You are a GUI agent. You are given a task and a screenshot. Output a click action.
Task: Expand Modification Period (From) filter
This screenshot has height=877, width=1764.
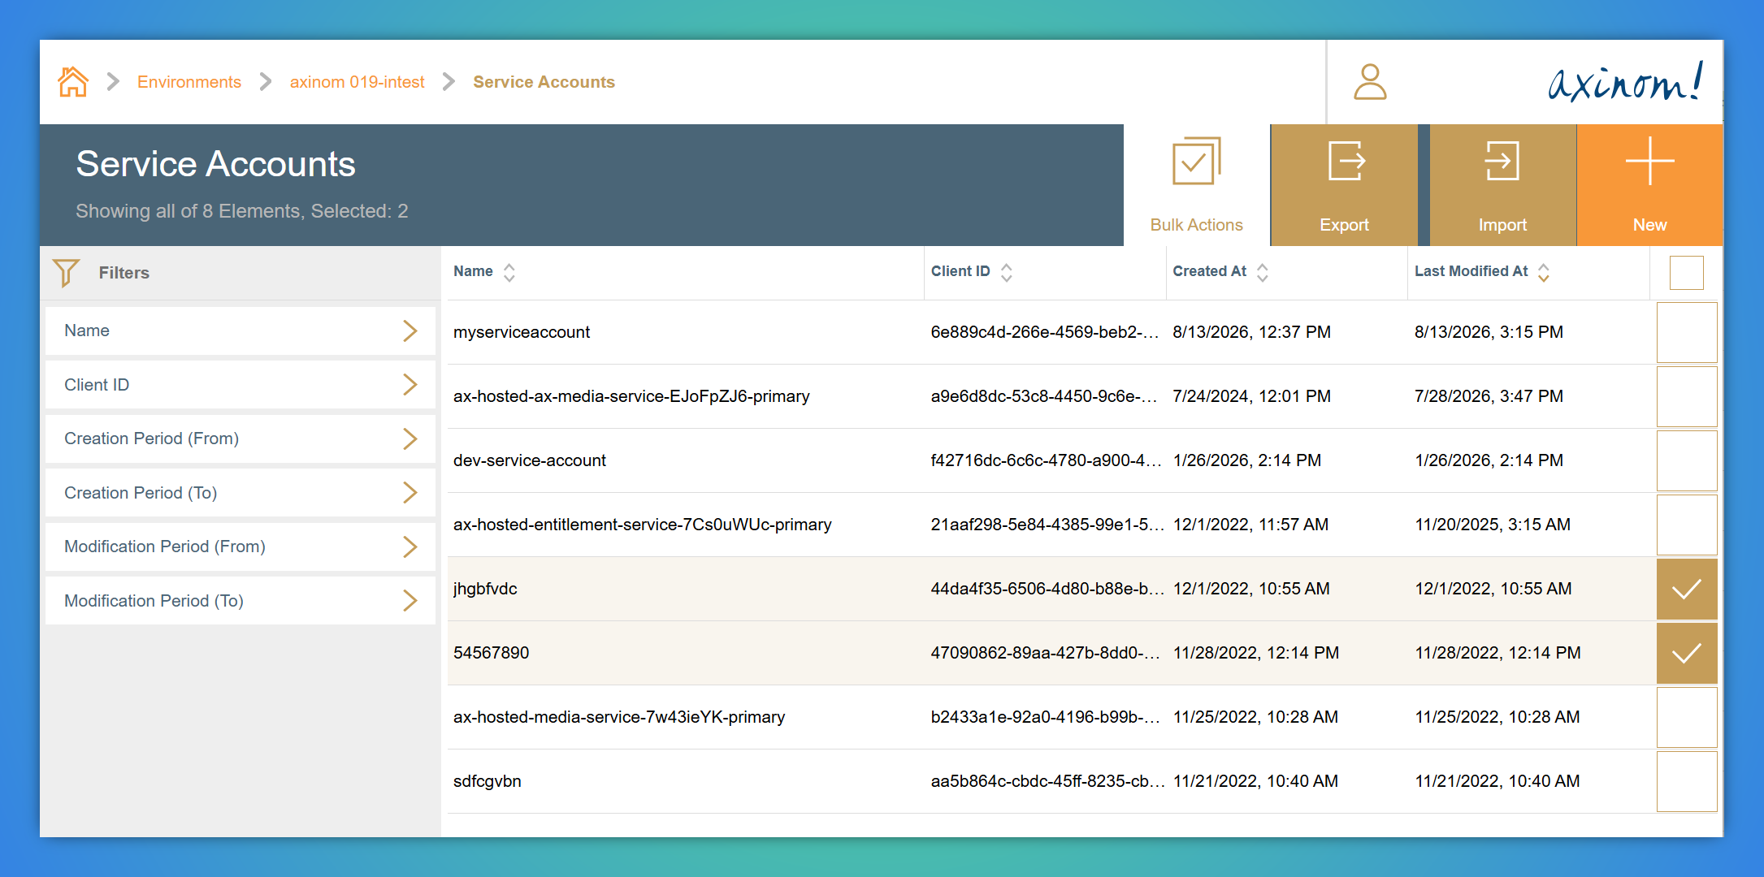click(x=241, y=547)
